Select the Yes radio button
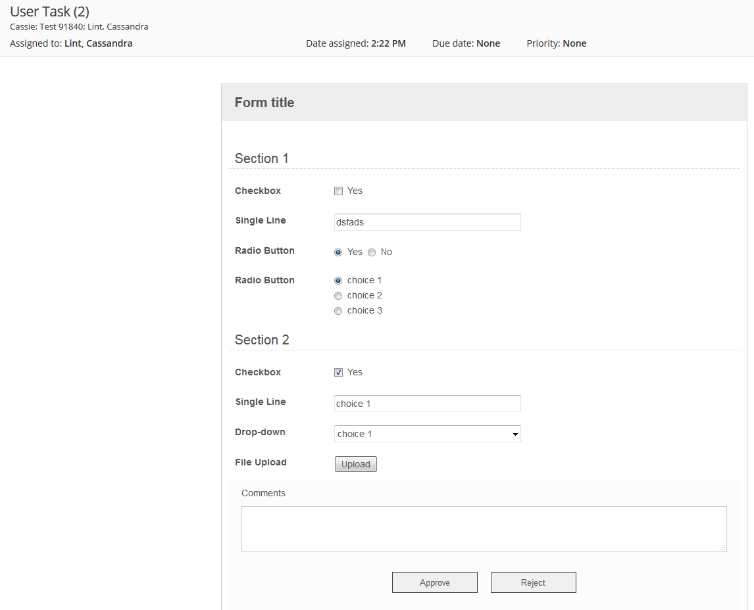The image size is (754, 610). (x=338, y=252)
